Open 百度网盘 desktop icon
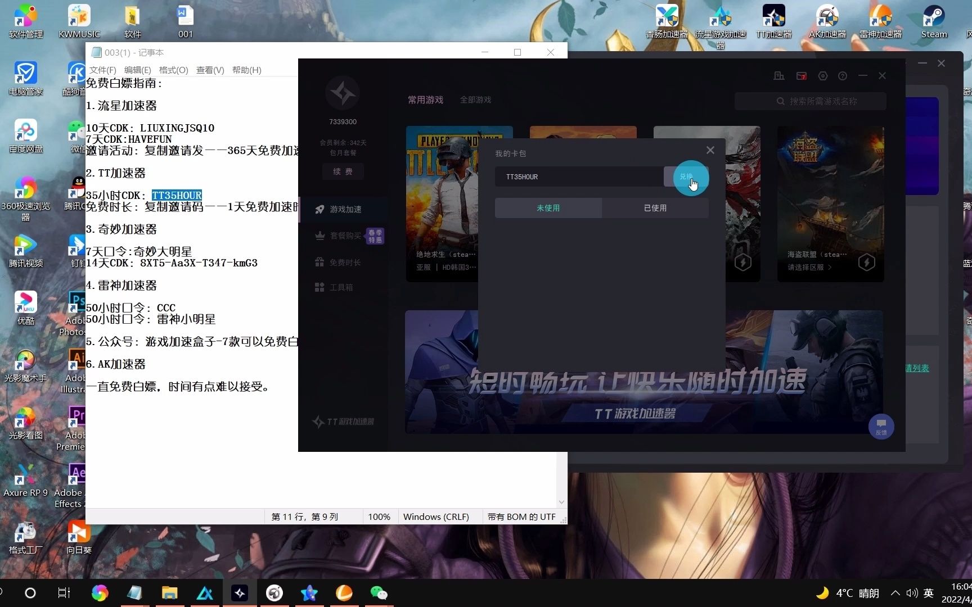 (x=26, y=136)
